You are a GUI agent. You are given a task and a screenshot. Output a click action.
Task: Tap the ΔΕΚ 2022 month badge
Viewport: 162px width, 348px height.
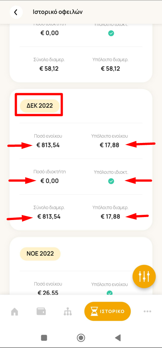tap(40, 106)
